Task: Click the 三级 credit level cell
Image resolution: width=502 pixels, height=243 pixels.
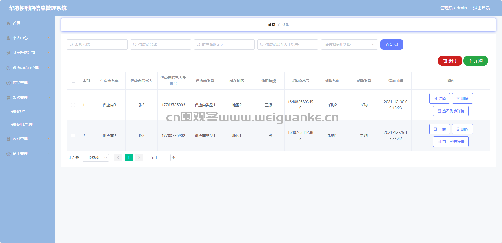Action: click(269, 105)
